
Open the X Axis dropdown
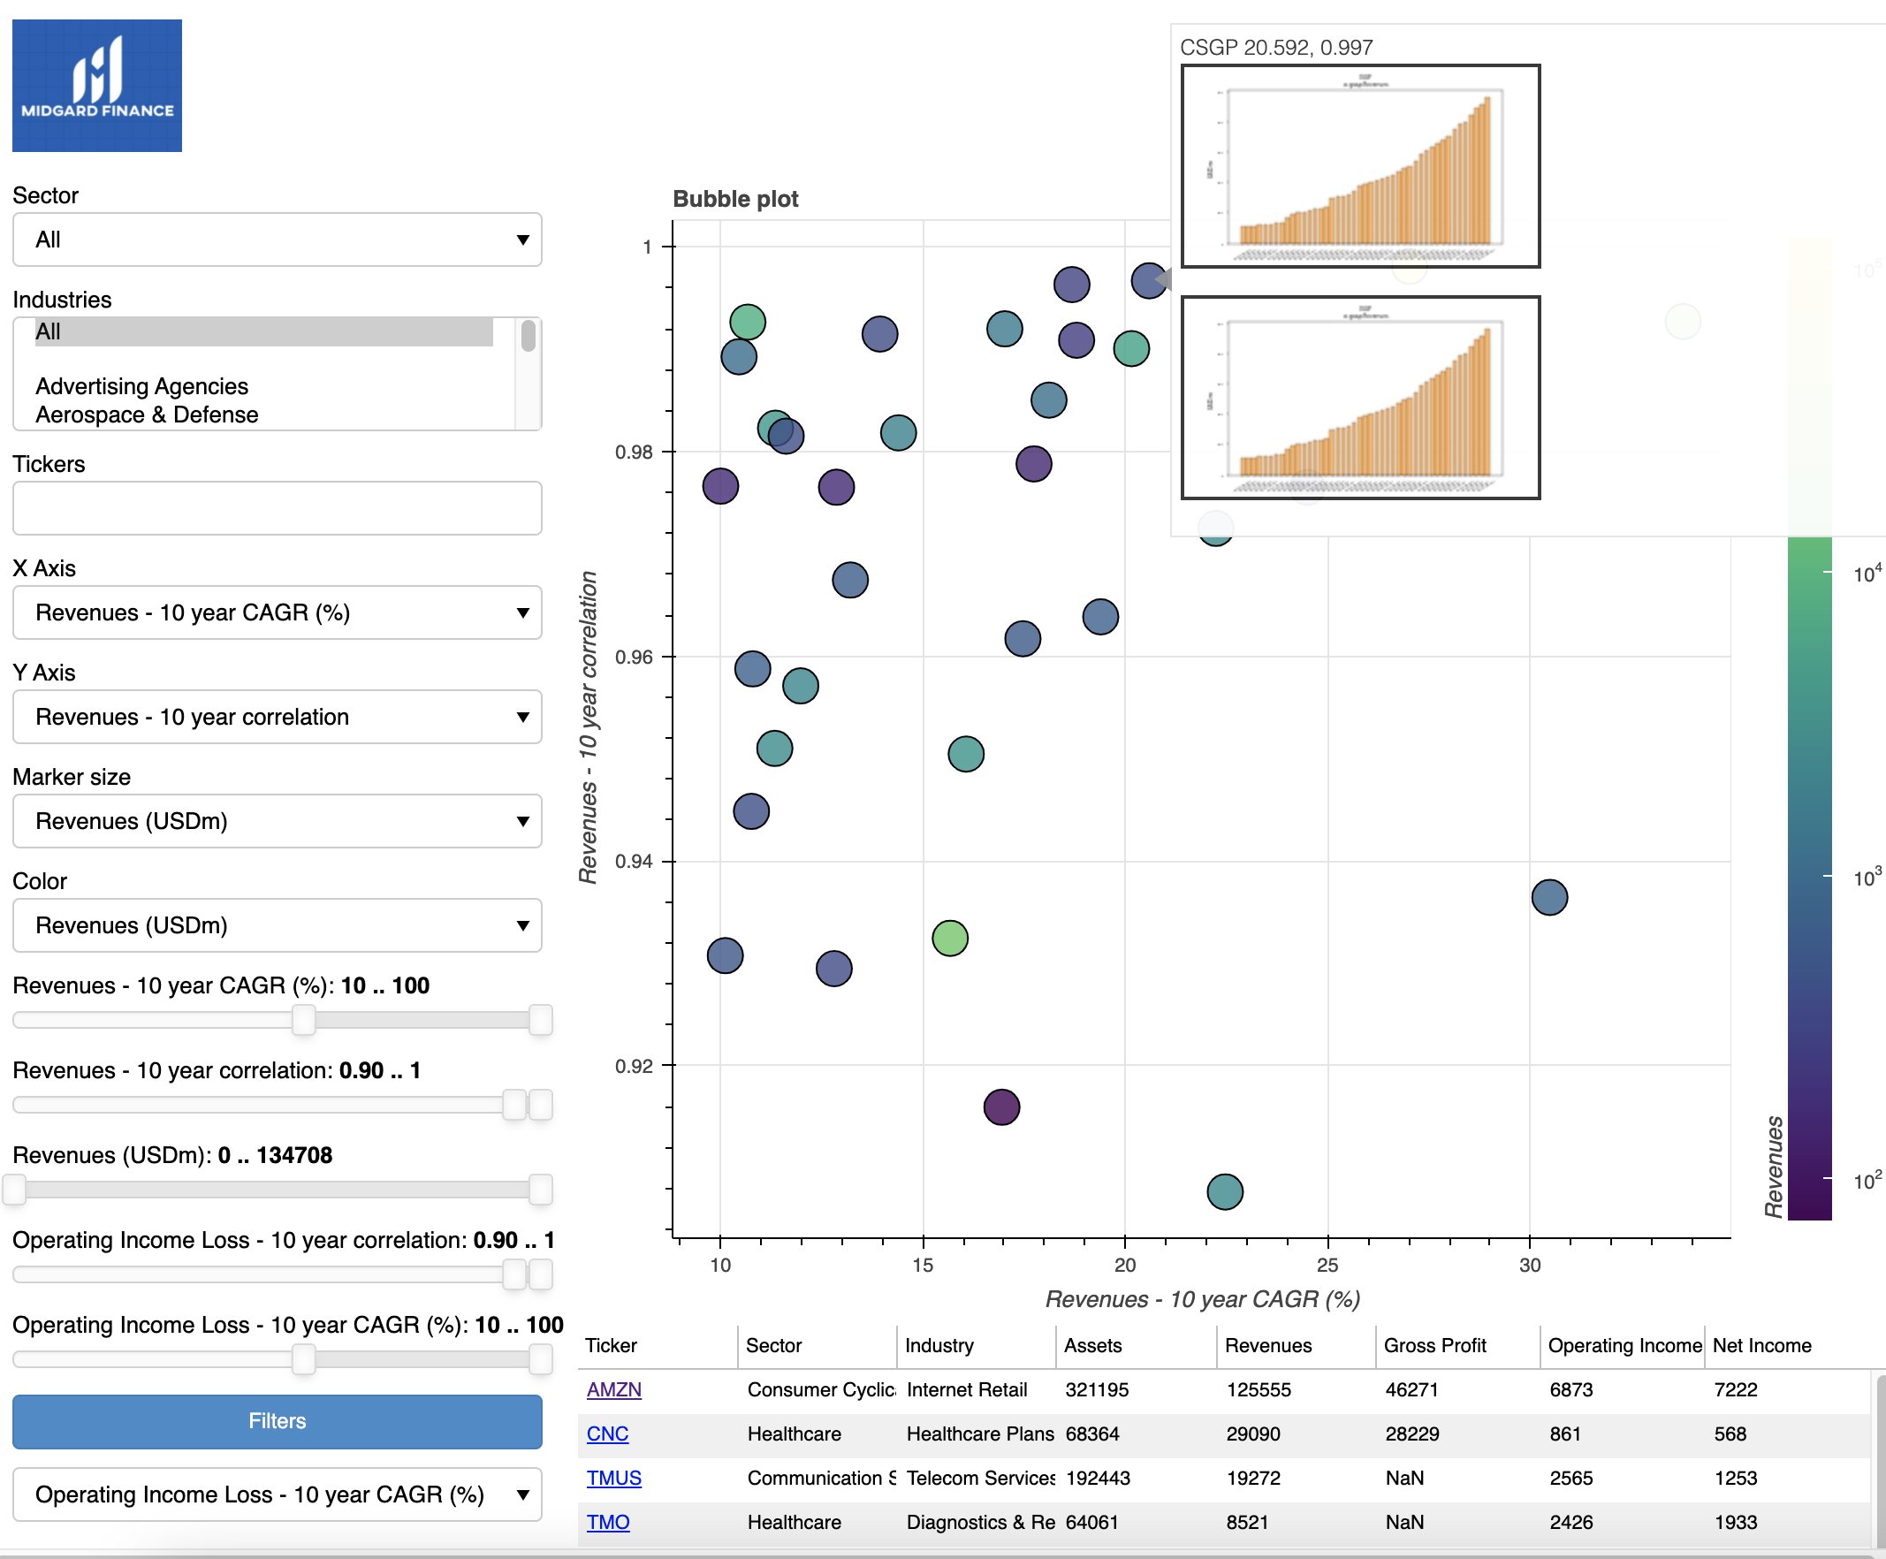(277, 612)
